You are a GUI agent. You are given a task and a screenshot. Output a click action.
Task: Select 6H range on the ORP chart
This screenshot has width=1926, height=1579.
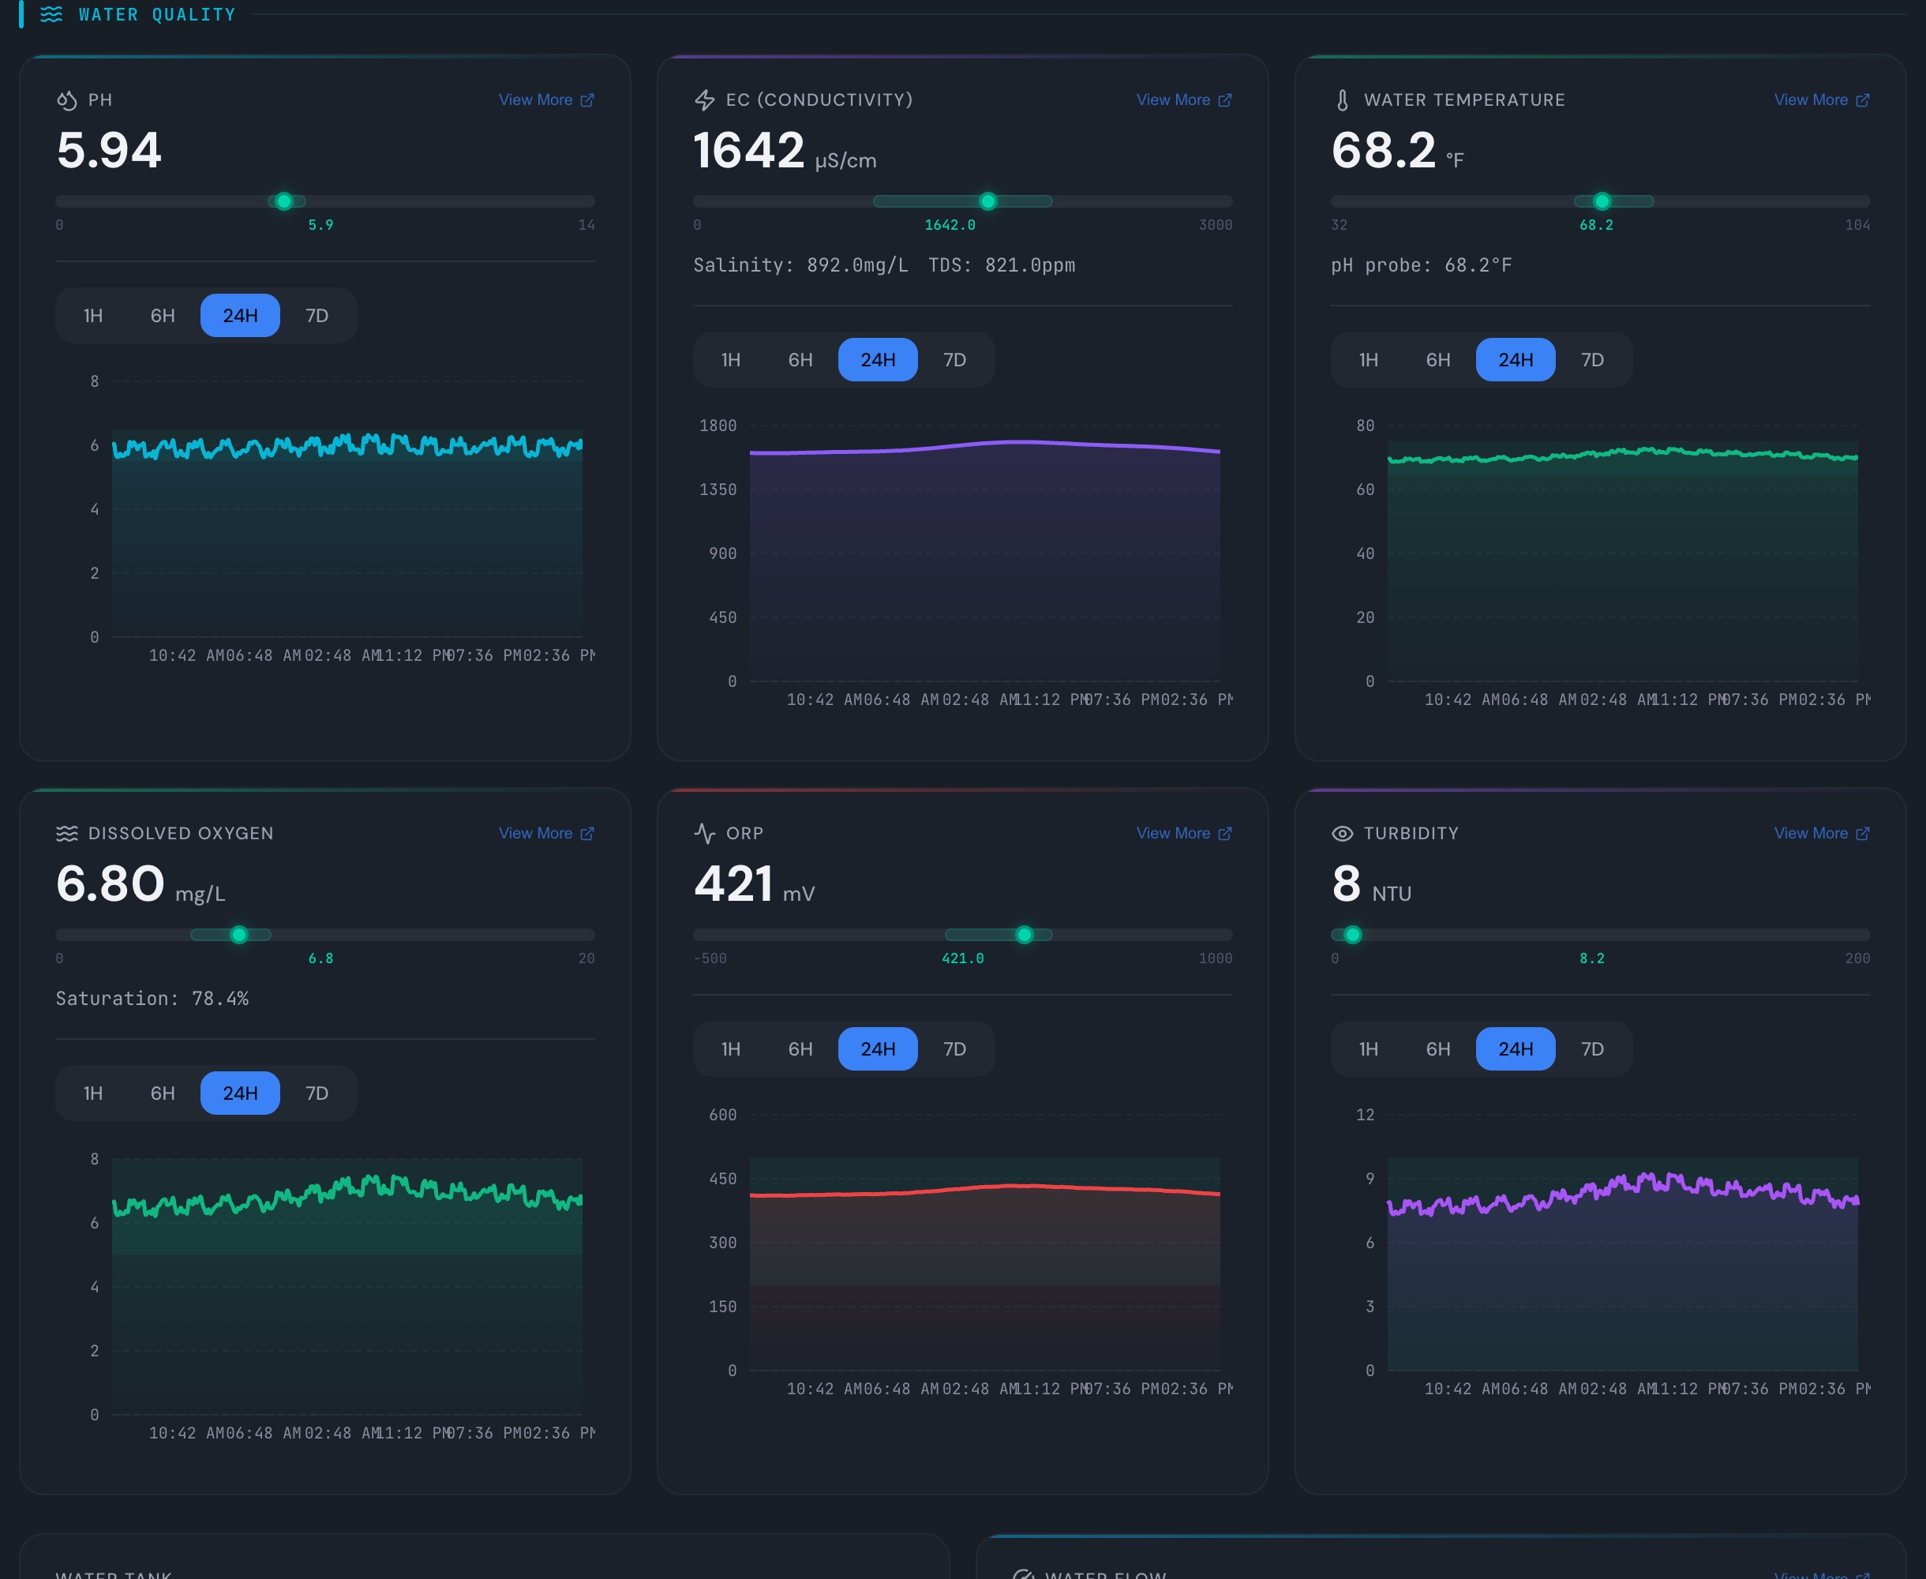click(x=800, y=1048)
